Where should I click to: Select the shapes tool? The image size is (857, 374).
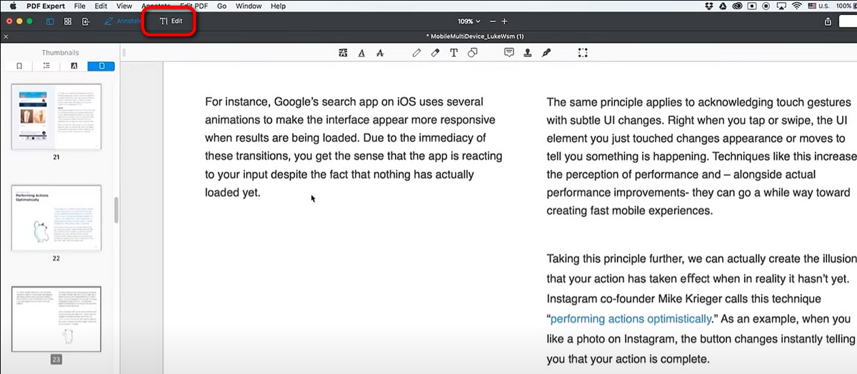point(472,53)
